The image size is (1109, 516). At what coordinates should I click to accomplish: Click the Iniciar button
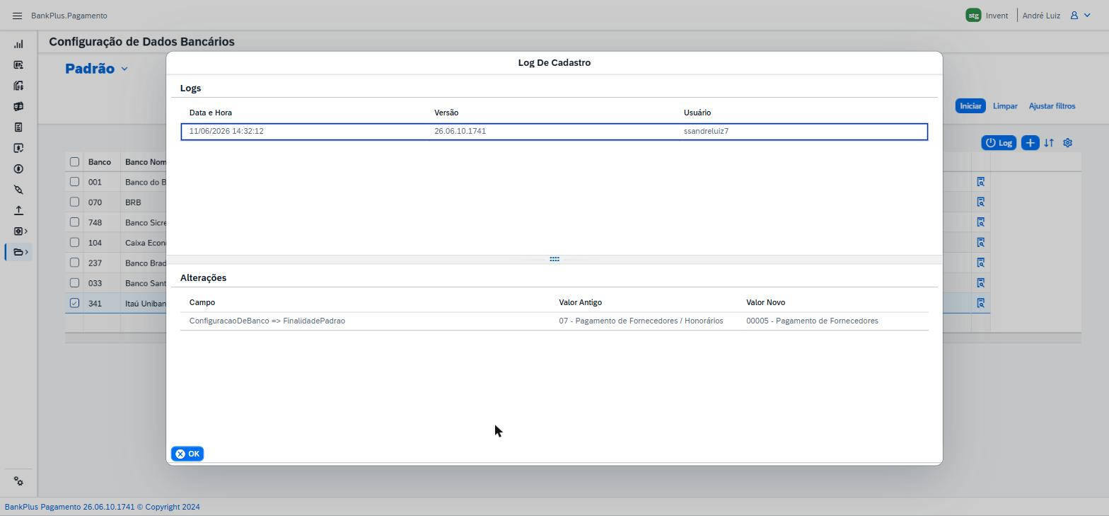tap(970, 106)
